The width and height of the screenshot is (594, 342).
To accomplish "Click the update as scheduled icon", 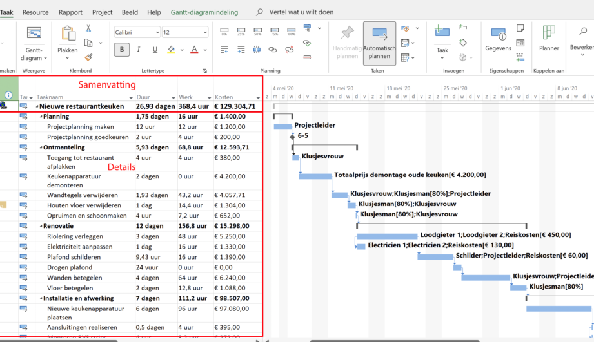I will [x=307, y=28].
